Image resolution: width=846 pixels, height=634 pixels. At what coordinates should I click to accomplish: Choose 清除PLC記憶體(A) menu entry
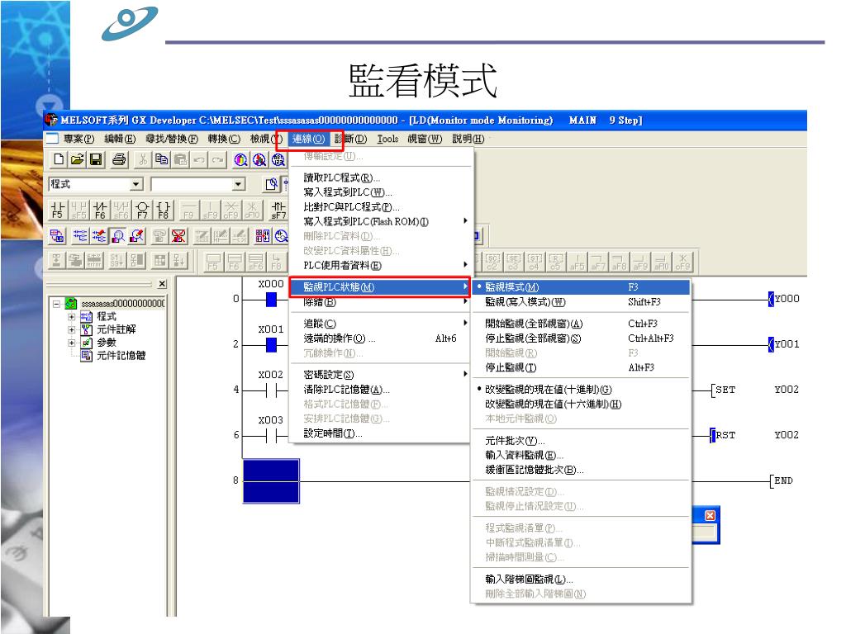(x=380, y=390)
